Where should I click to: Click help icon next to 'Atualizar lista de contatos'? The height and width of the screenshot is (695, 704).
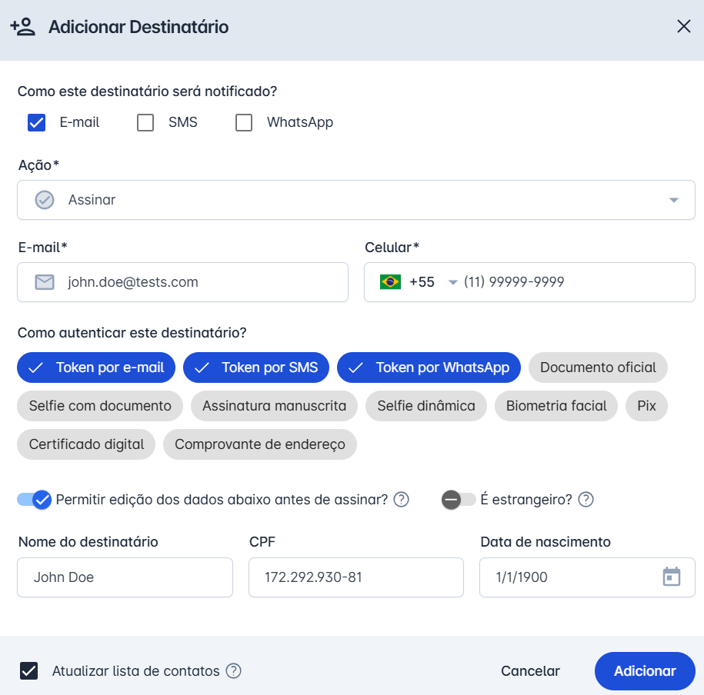(x=233, y=671)
